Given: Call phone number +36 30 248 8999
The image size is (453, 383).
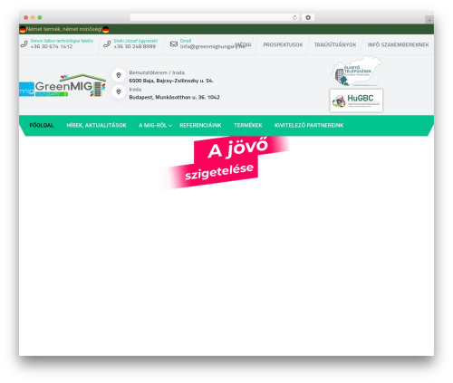Looking at the screenshot, I should 135,46.
